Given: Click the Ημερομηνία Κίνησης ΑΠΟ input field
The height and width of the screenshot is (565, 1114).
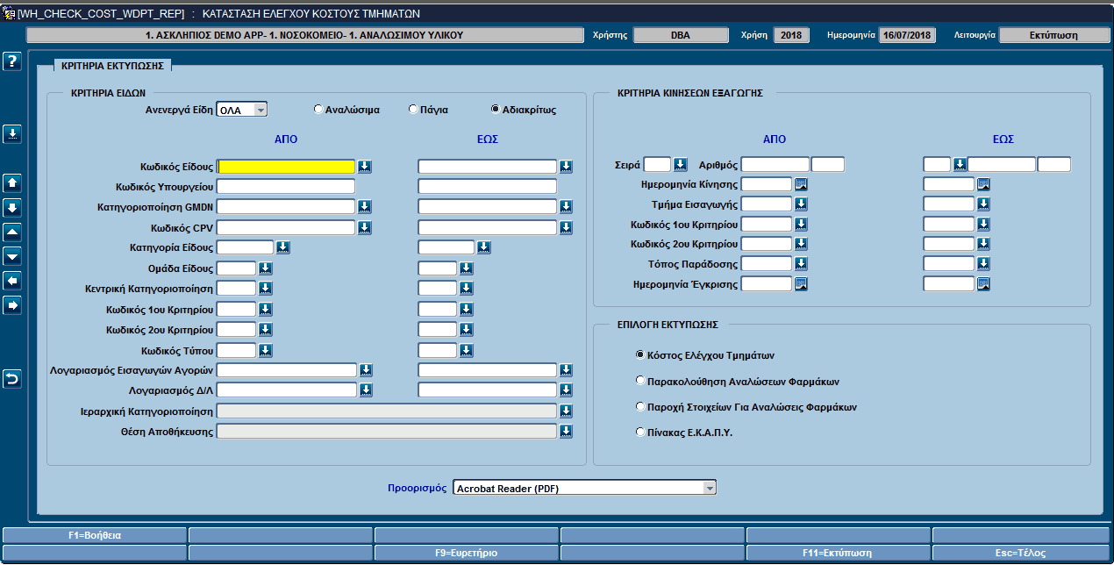Looking at the screenshot, I should [767, 184].
